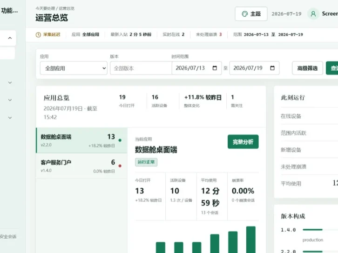Click red status dot of 客户服务门户
The width and height of the screenshot is (338, 253).
120,166
